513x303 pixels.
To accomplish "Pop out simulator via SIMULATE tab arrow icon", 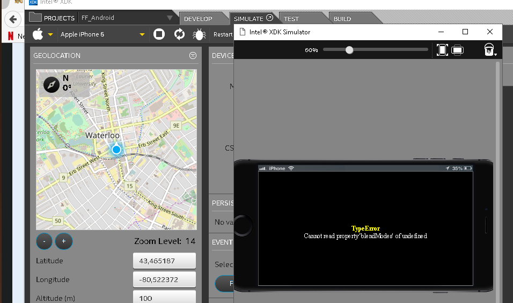I will 269,18.
